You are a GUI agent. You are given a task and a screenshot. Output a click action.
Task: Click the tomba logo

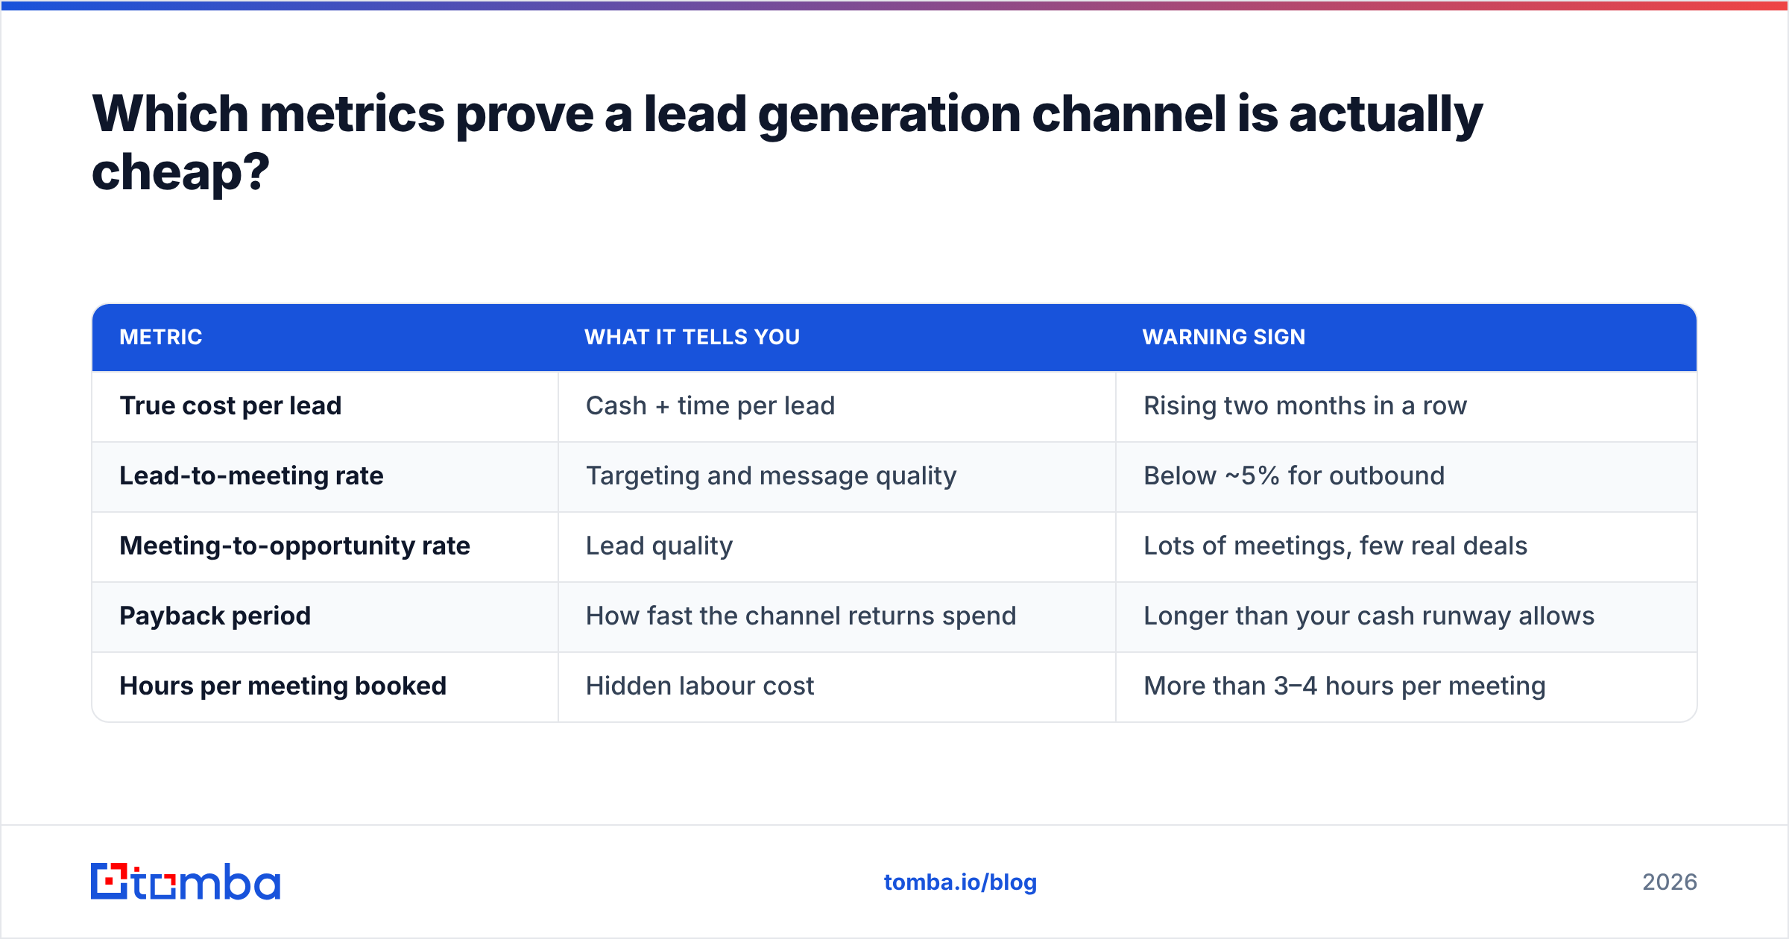[x=186, y=882]
